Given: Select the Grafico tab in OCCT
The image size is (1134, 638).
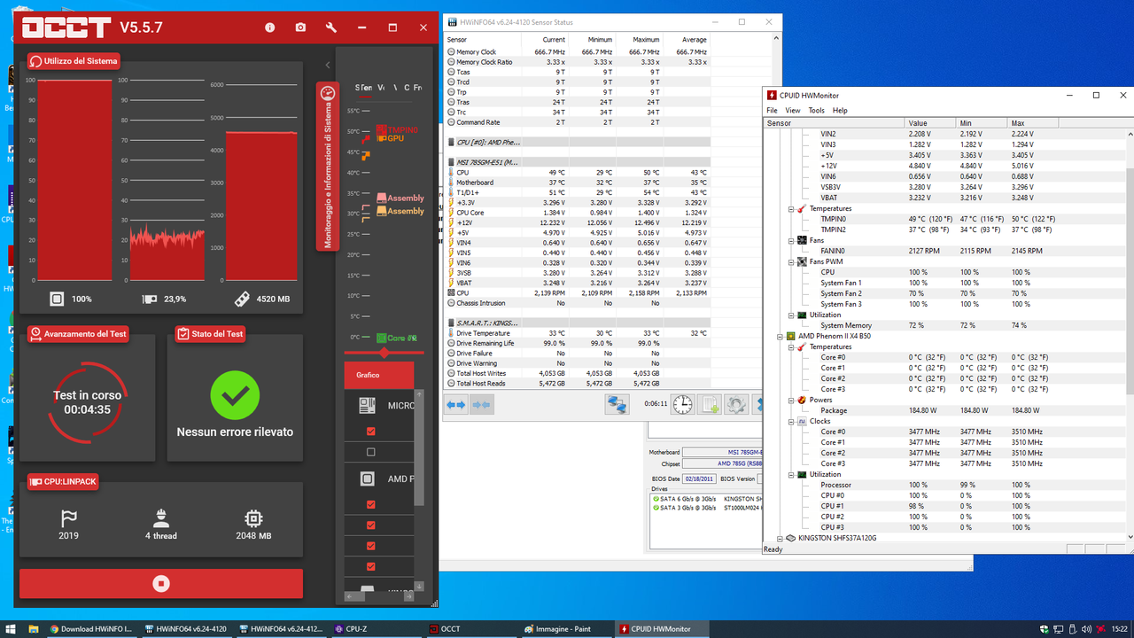Looking at the screenshot, I should click(378, 375).
